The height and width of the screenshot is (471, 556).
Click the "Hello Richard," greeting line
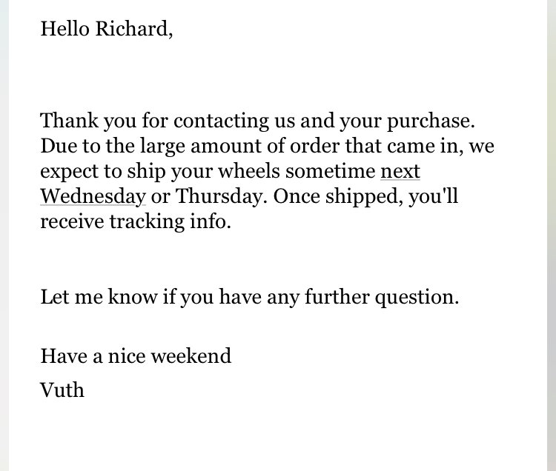(x=107, y=29)
